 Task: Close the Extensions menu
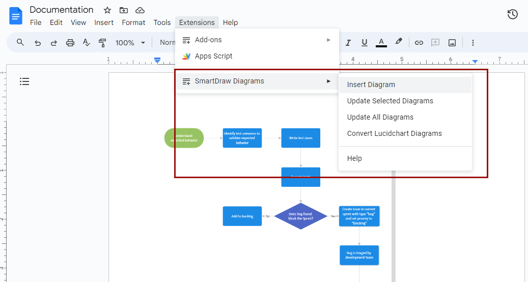coord(197,22)
